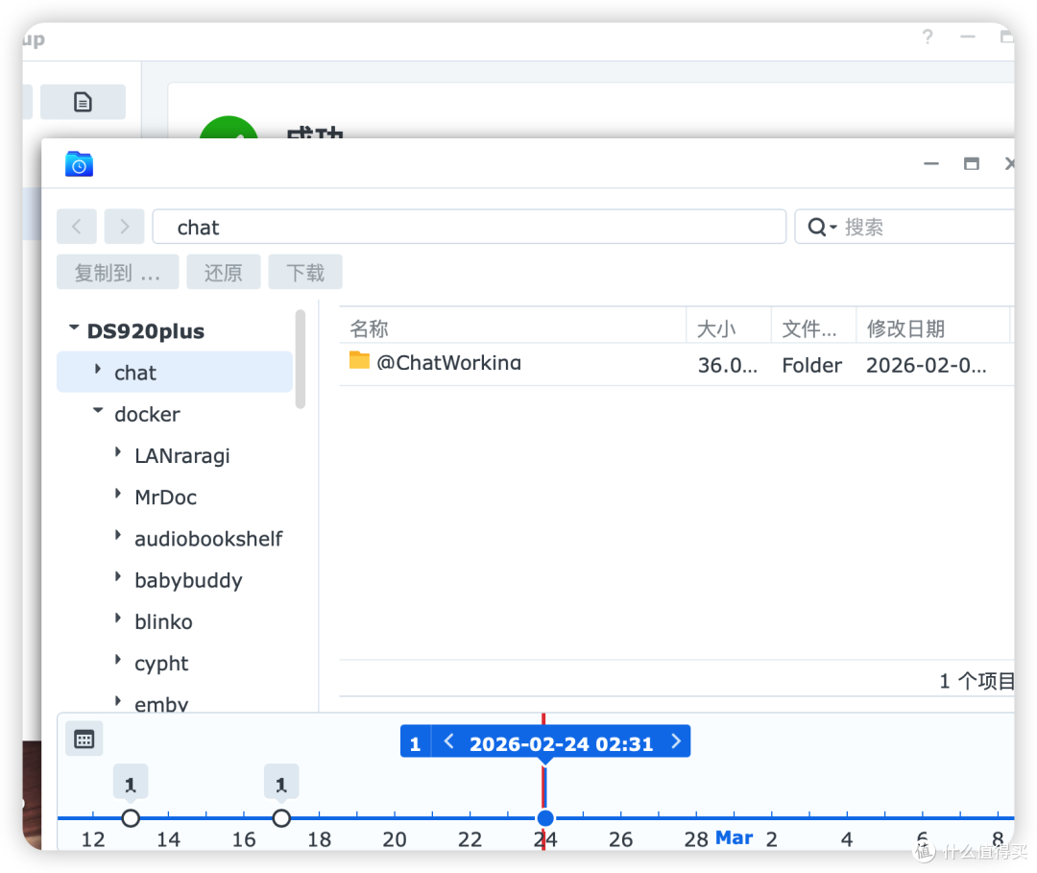Go to next backup version arrow
This screenshot has width=1037, height=873.
(676, 741)
